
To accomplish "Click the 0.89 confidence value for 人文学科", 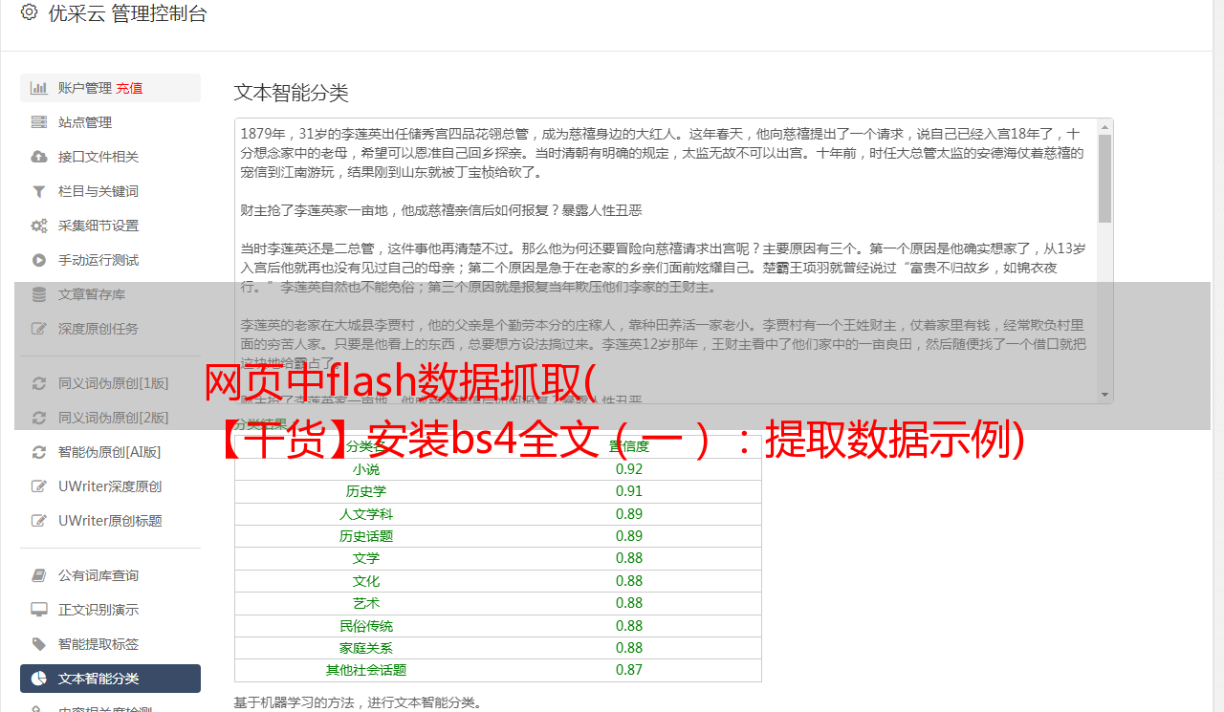I will tap(629, 514).
